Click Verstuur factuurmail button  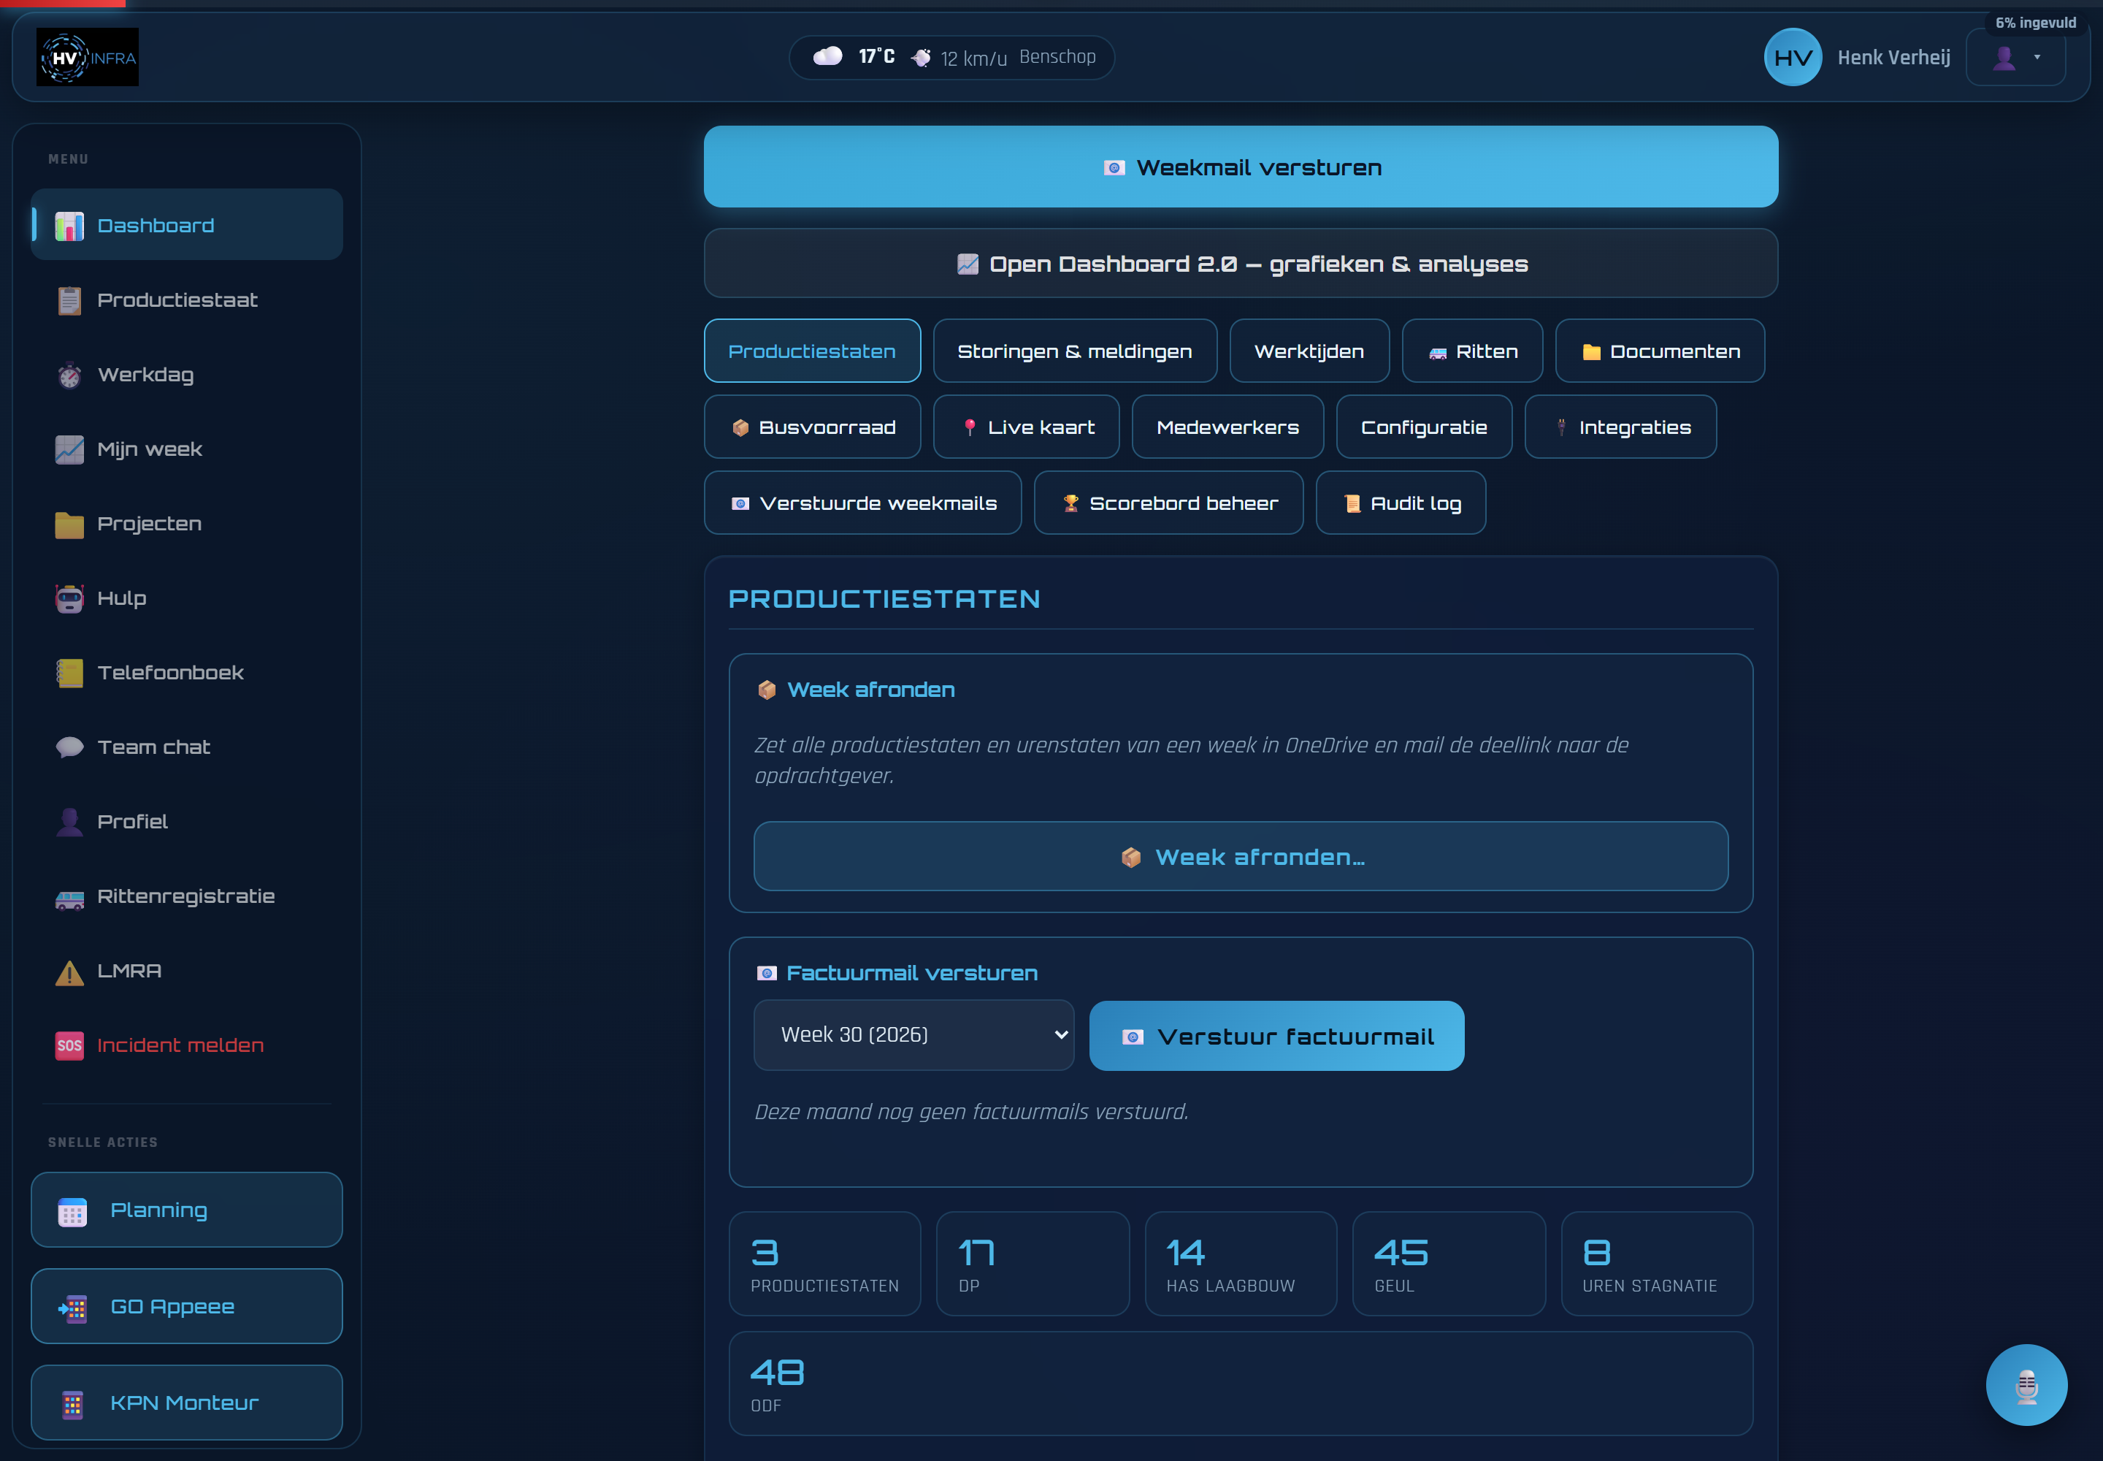[x=1276, y=1035]
